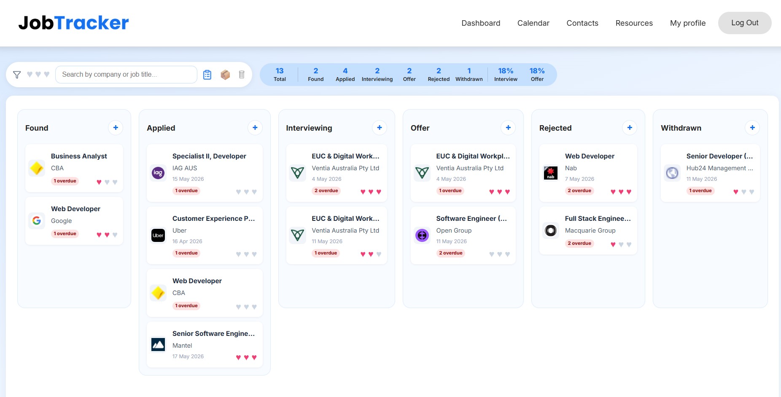The image size is (781, 397).
Task: Open the archive box icon
Action: tap(225, 75)
